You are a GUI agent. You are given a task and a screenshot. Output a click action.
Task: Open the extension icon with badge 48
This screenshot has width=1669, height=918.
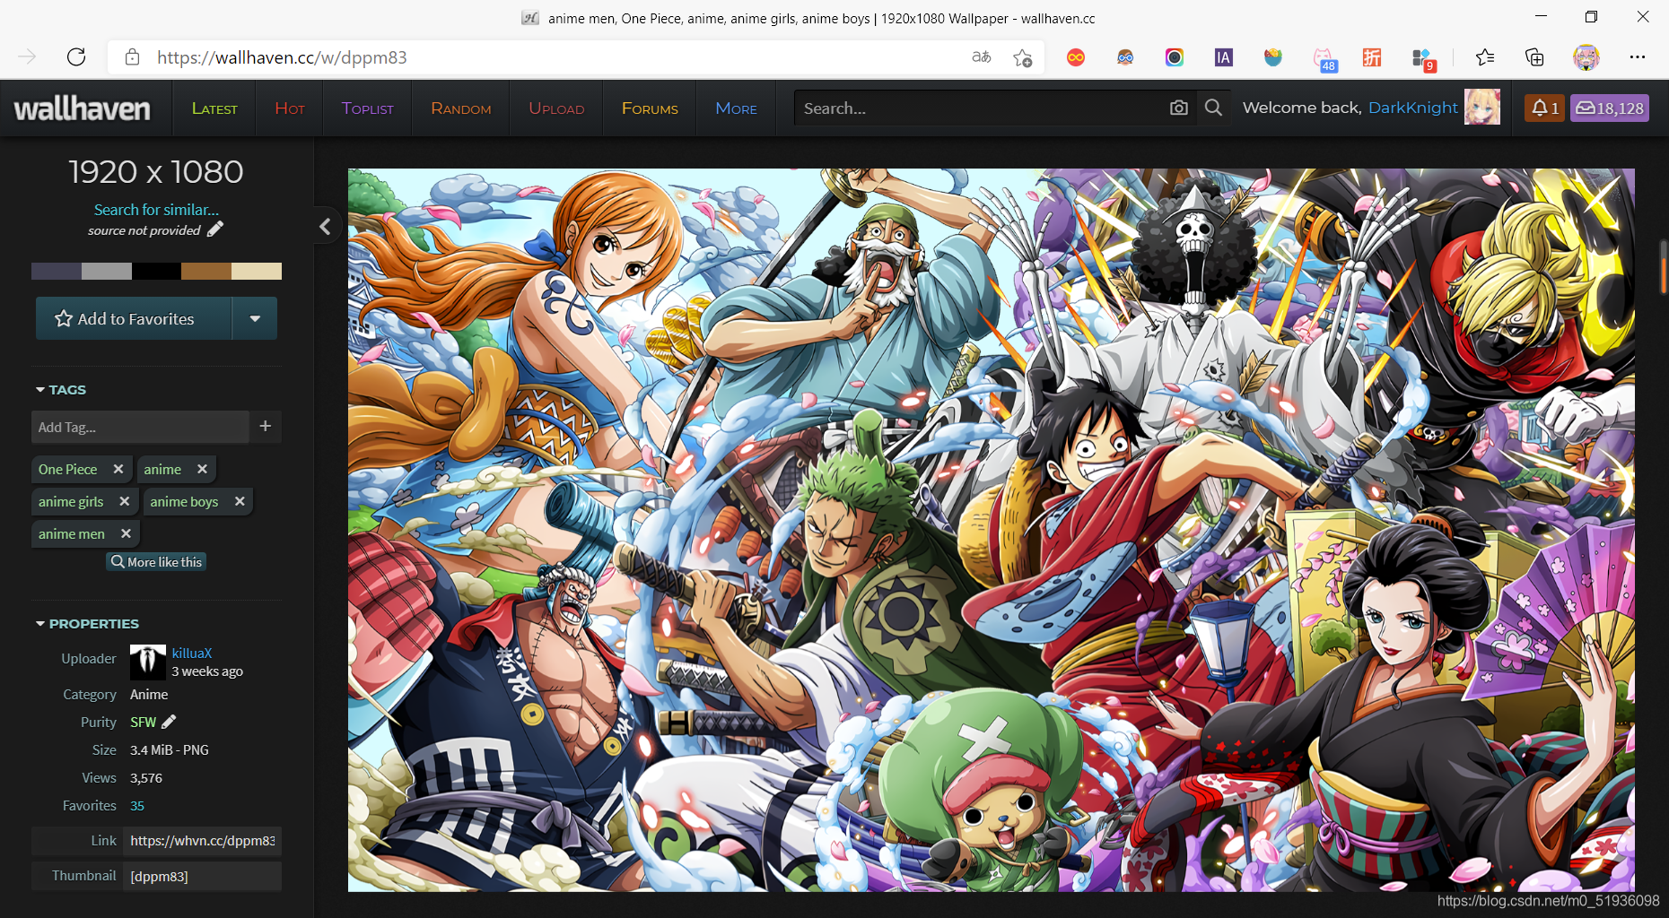[1324, 59]
